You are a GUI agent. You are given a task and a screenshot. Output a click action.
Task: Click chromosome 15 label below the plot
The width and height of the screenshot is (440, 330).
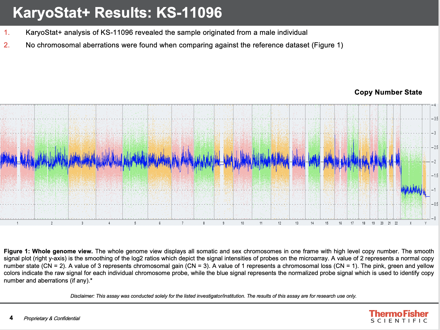(327, 223)
